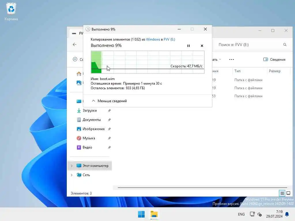The image size is (295, 221).
Task: Select the second Папка с файлами row
Action: [248, 88]
